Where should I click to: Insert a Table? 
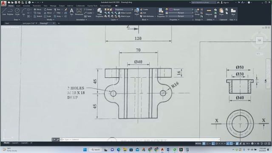pyautogui.click(x=88, y=16)
